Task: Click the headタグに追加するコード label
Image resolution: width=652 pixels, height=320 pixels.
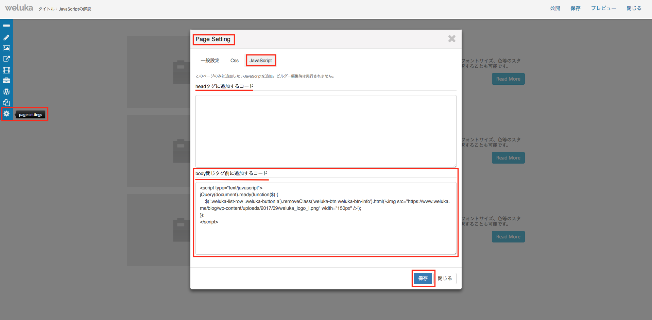Action: [224, 86]
